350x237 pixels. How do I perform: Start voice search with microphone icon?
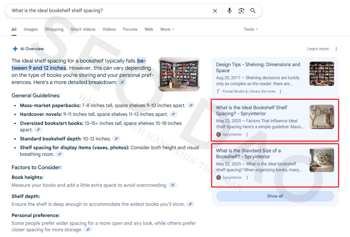(x=229, y=11)
